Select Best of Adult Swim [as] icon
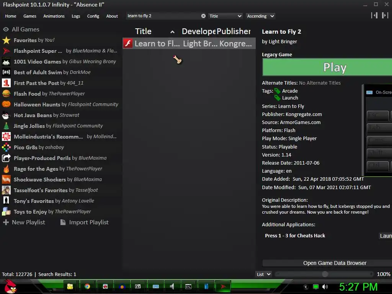Image resolution: width=392 pixels, height=294 pixels. (x=6, y=72)
